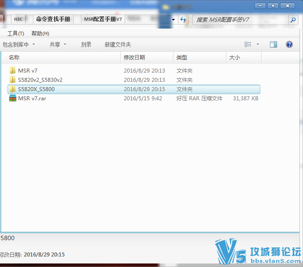Click the 命令查找手册 breadcrumb segment
Viewport: 303px width, 267px height.
click(53, 19)
